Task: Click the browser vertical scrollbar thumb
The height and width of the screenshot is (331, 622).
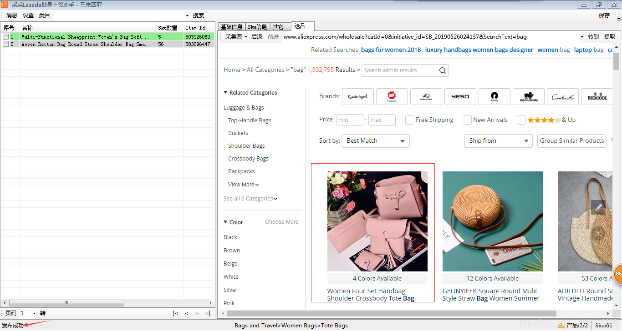Action: (616, 62)
